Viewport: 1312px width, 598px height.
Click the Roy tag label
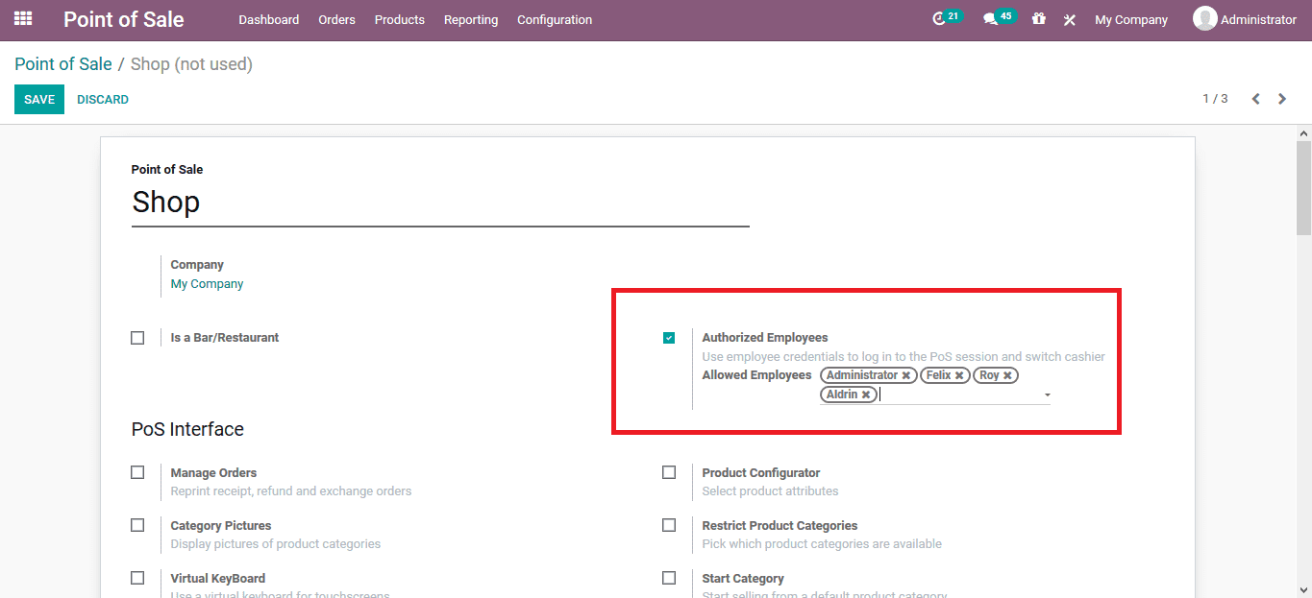point(989,375)
